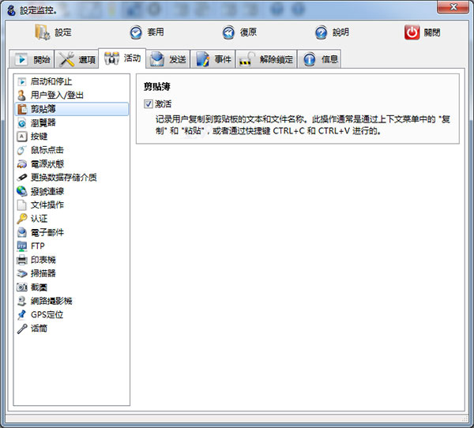474x428 pixels.
Task: Choose GPS定位 in the list
Action: tap(71, 314)
